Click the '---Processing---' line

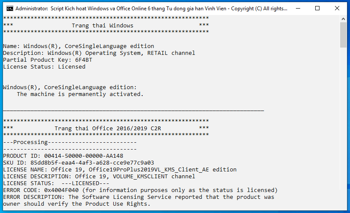(x=70, y=142)
